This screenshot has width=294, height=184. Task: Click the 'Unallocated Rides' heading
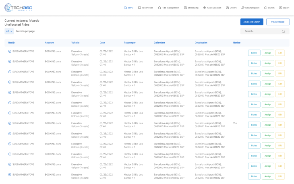[17, 25]
